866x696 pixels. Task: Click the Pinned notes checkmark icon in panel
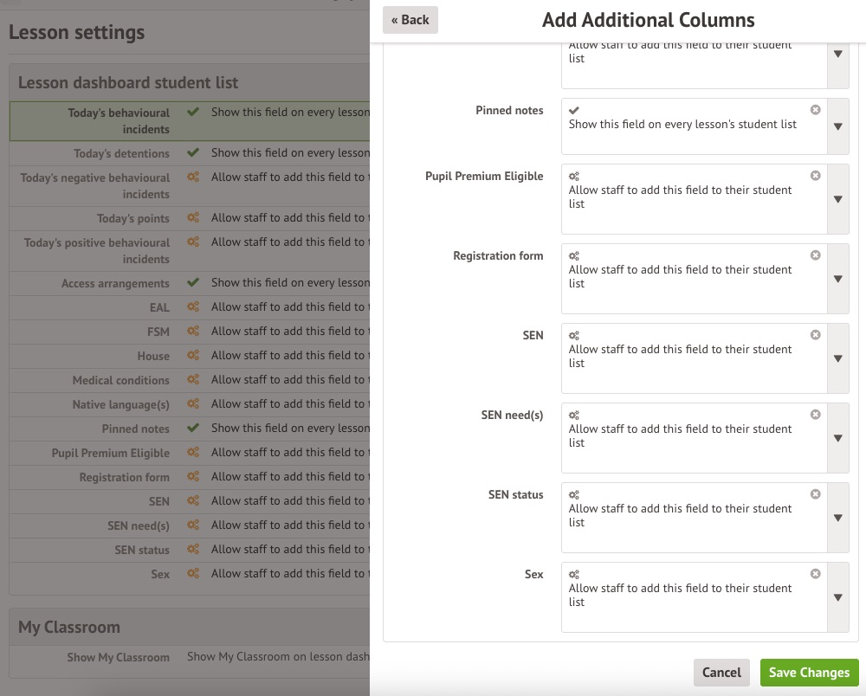point(574,111)
